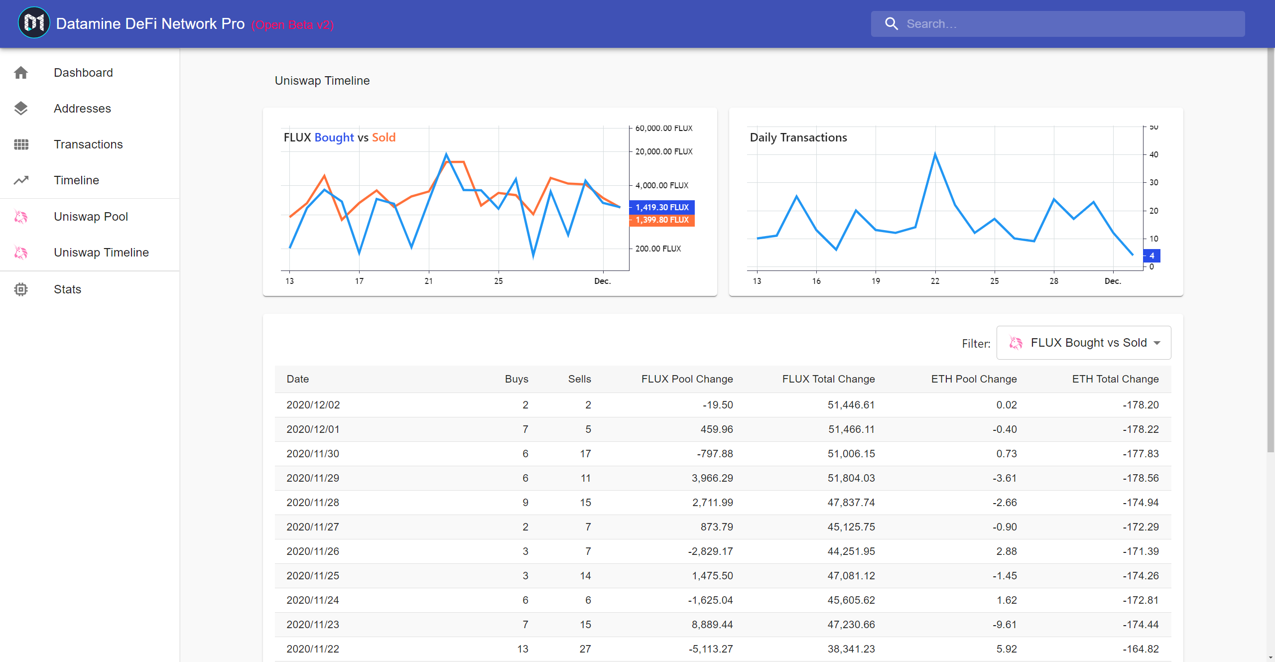Select Uniswap Timeline menu item
The width and height of the screenshot is (1275, 662).
90,253
